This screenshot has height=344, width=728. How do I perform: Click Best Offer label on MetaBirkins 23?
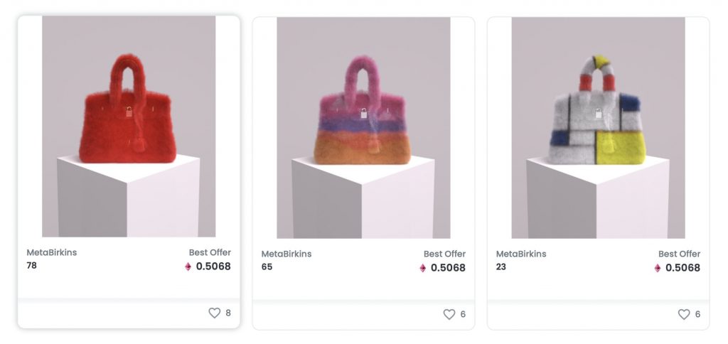(679, 254)
